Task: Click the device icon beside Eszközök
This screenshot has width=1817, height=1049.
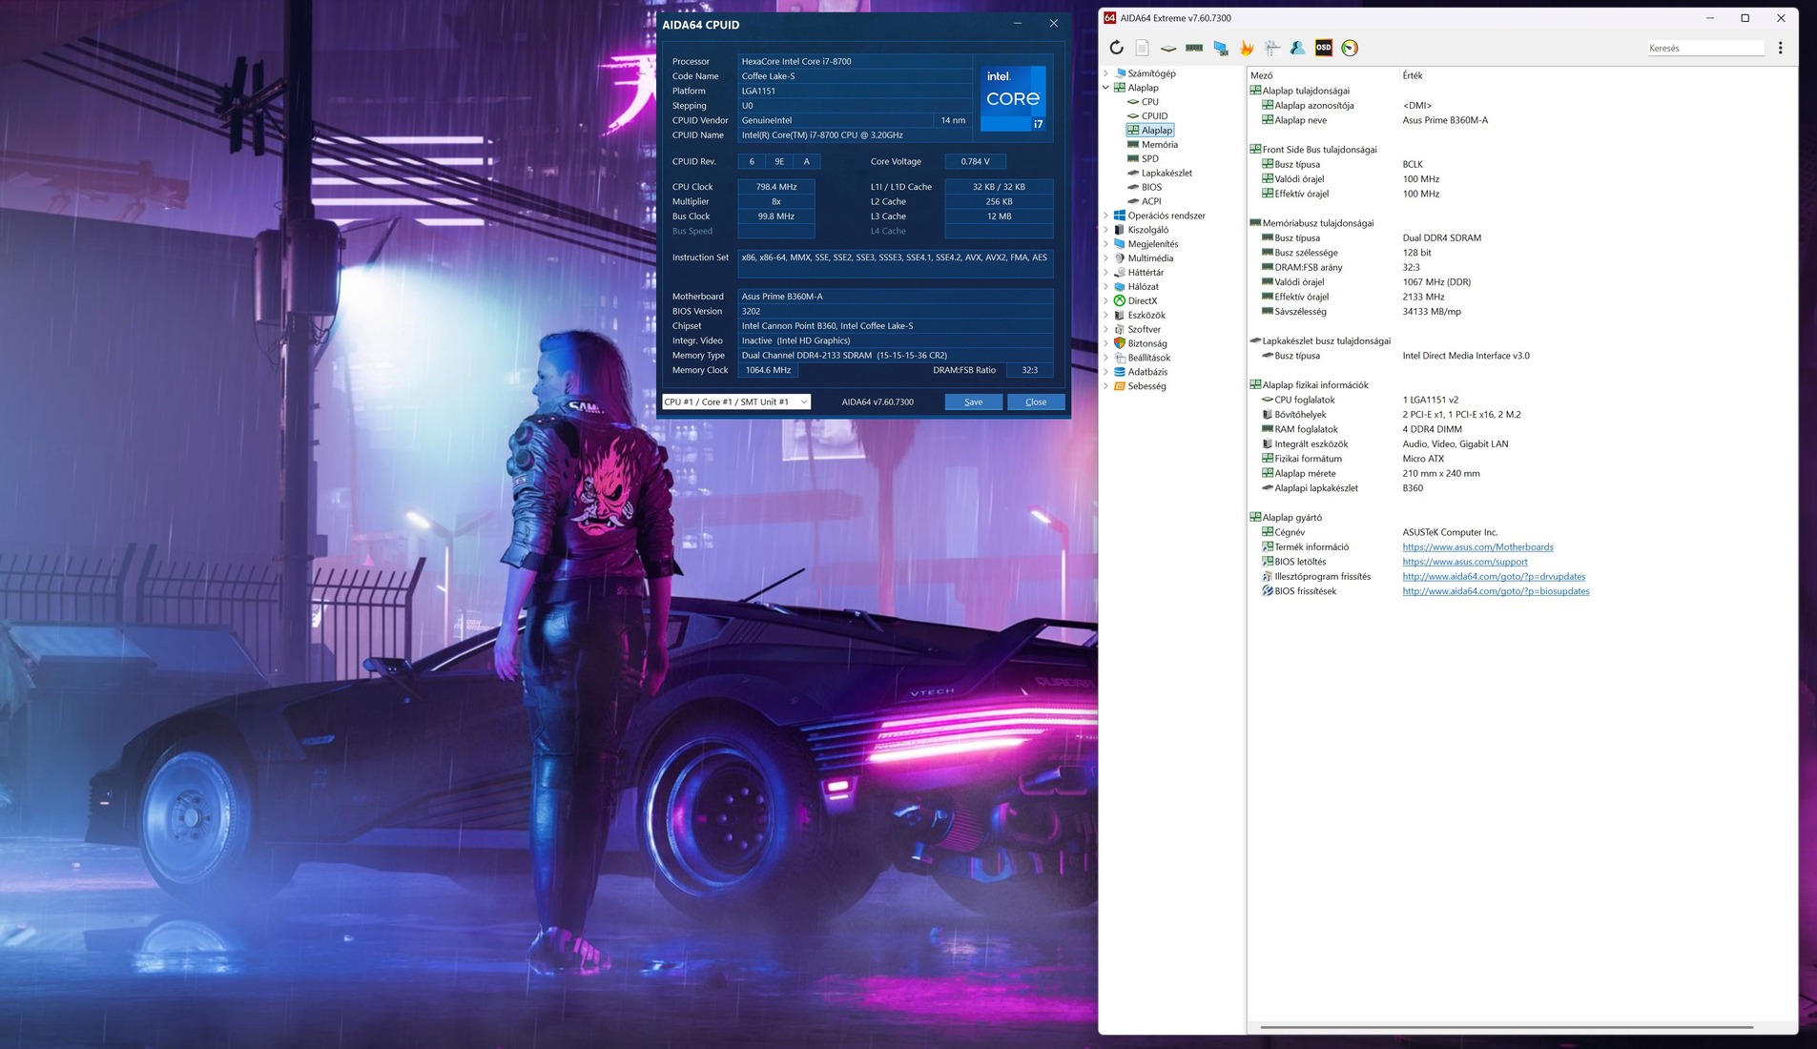Action: click(1120, 315)
